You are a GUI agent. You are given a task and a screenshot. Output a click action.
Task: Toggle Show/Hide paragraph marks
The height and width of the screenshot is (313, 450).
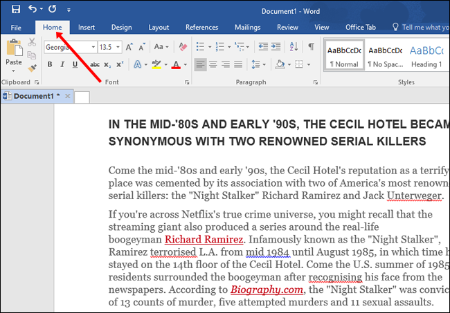[x=311, y=47]
